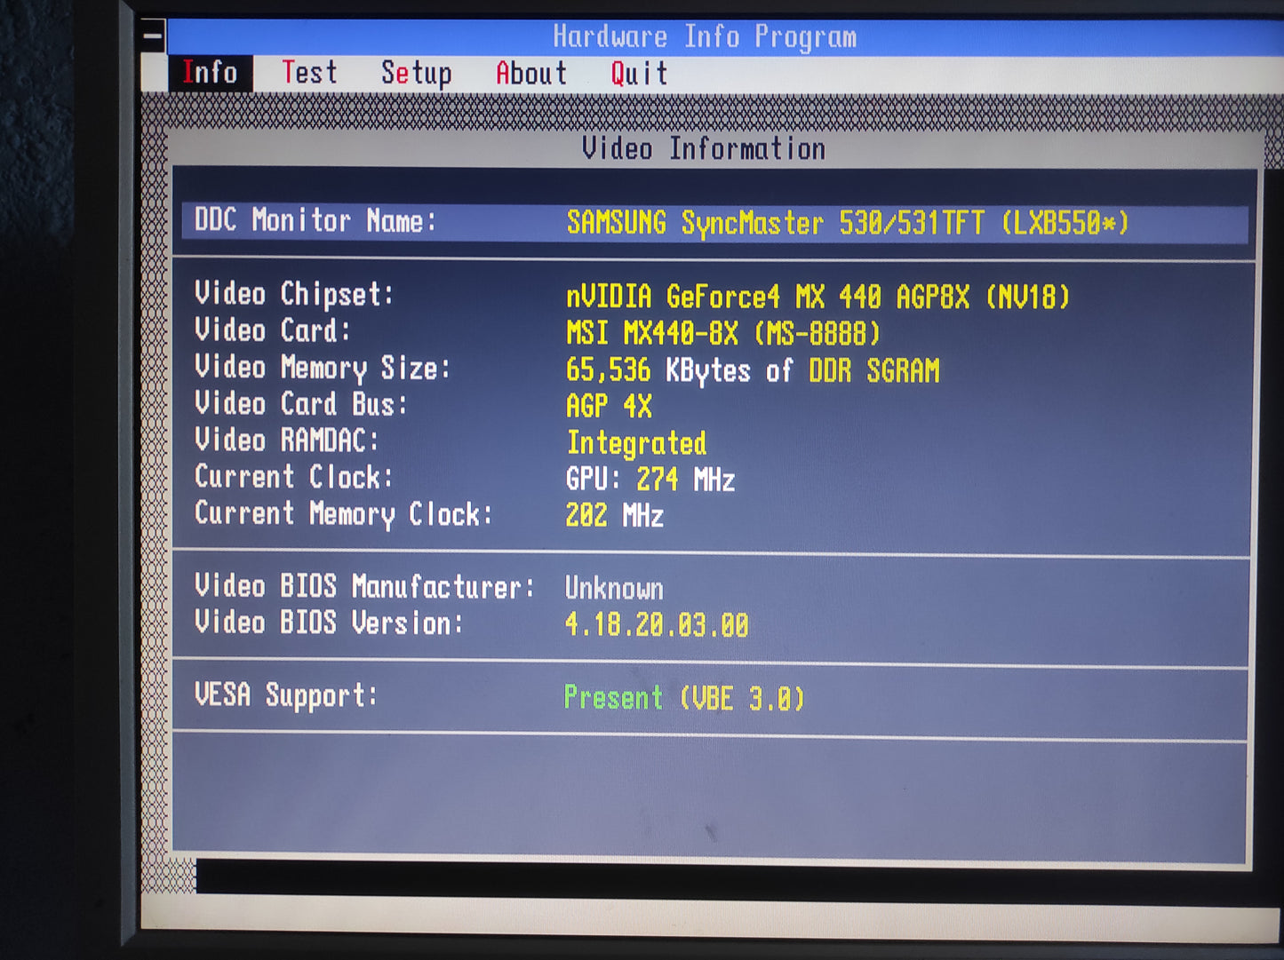Click the VESA Support label
The image size is (1284, 960).
pos(286,695)
